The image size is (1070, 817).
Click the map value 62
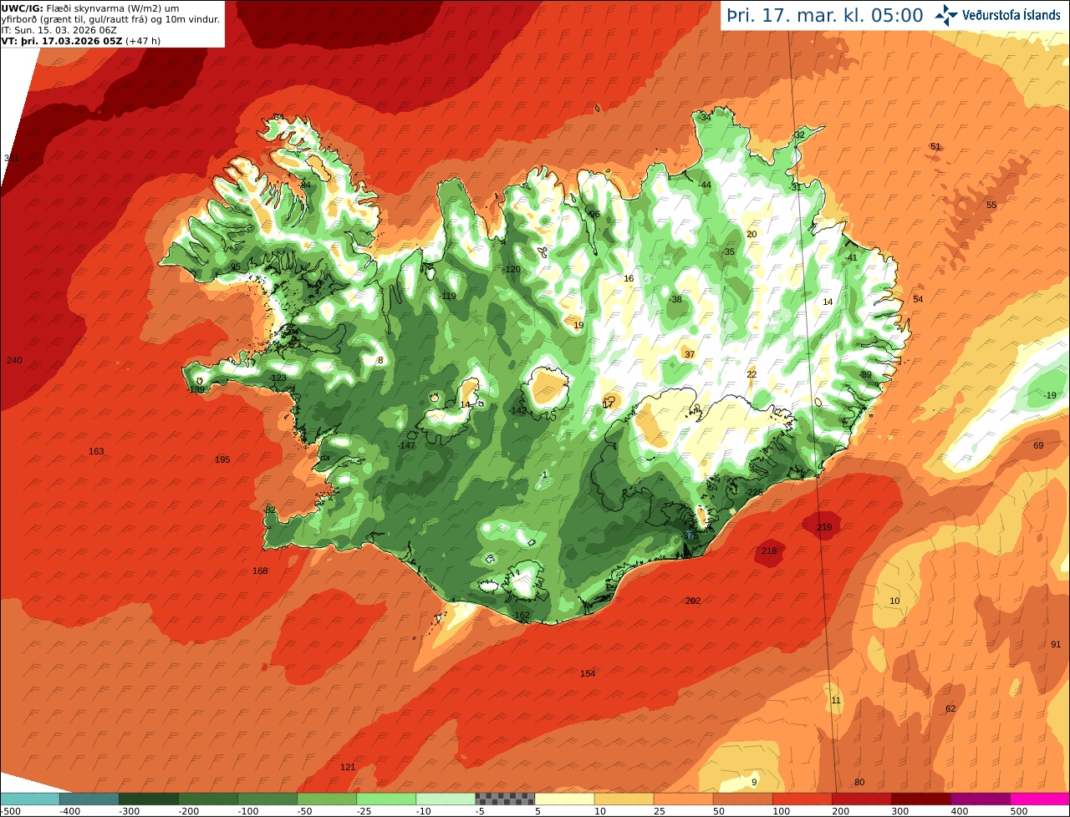950,708
